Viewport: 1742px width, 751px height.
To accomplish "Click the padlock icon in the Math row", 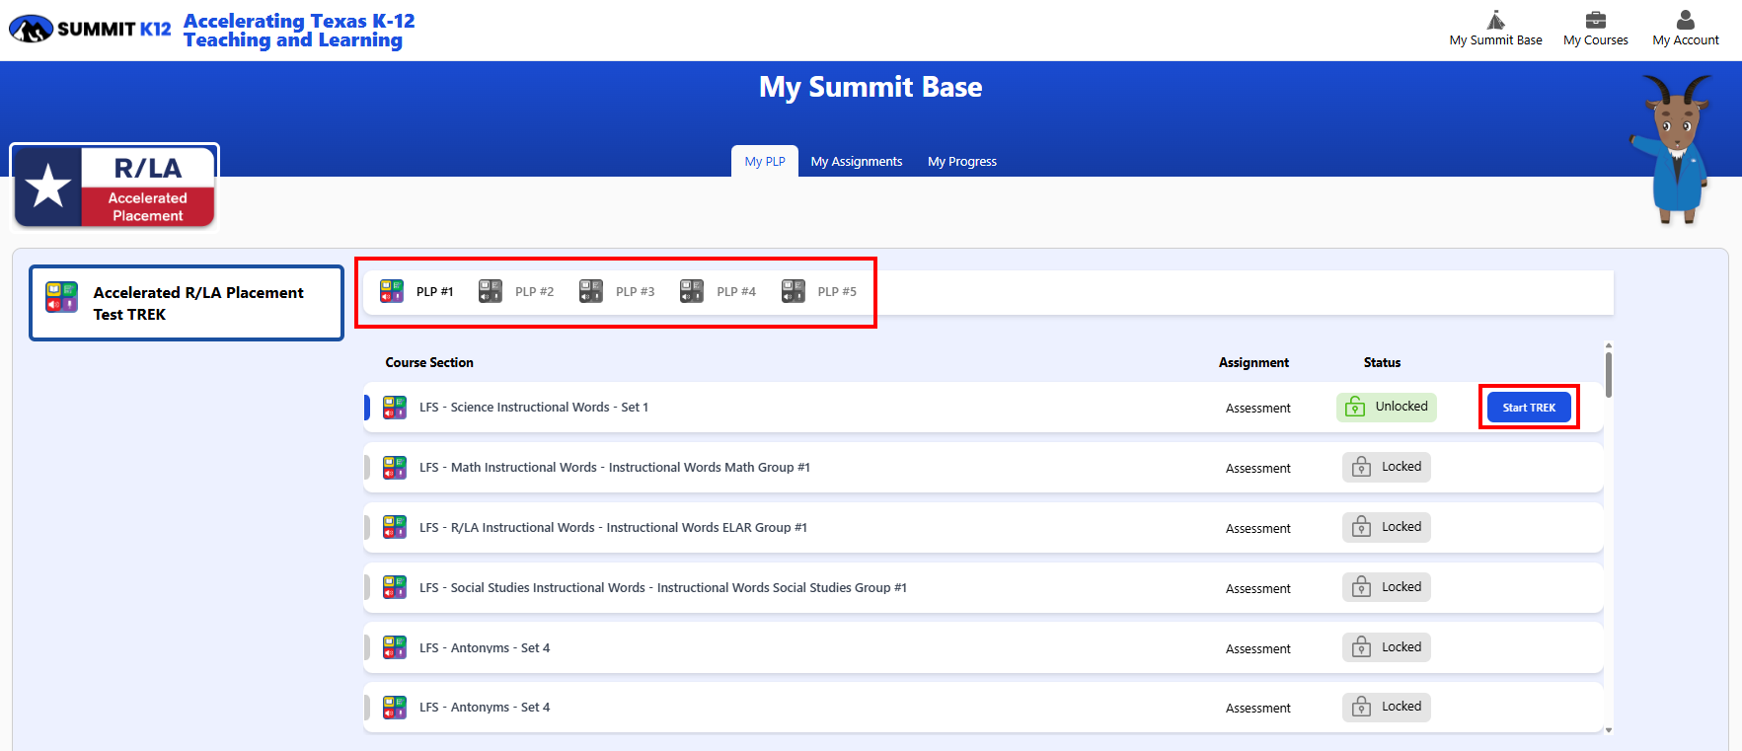I will (x=1361, y=467).
